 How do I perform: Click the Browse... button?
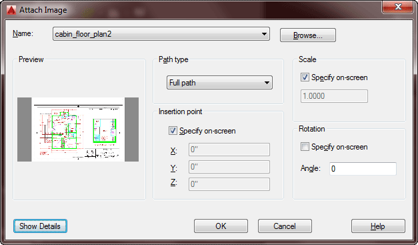(307, 35)
